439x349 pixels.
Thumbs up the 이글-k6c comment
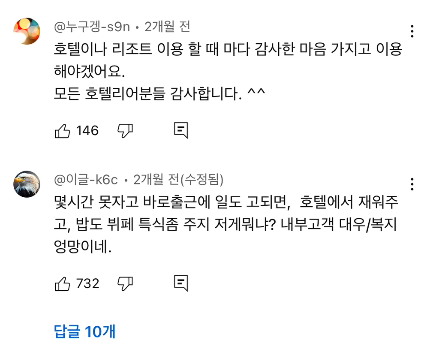pyautogui.click(x=63, y=283)
